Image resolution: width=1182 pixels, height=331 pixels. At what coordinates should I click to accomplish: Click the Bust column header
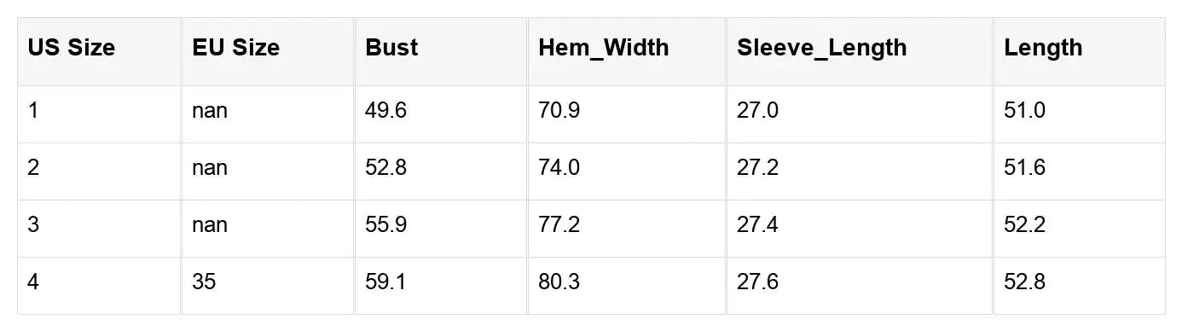(x=441, y=51)
